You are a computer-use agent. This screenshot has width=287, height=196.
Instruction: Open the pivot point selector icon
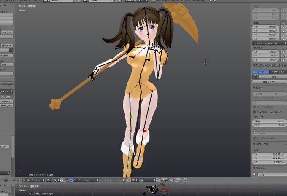tap(56, 180)
